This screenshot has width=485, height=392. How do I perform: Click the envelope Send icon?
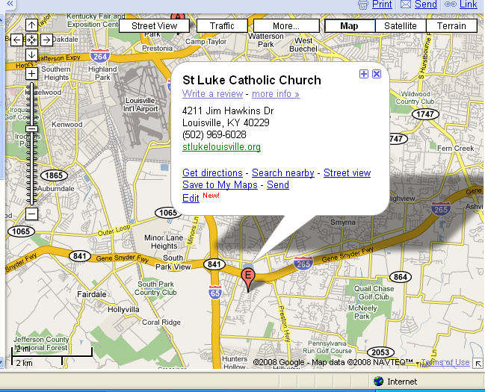(x=406, y=4)
